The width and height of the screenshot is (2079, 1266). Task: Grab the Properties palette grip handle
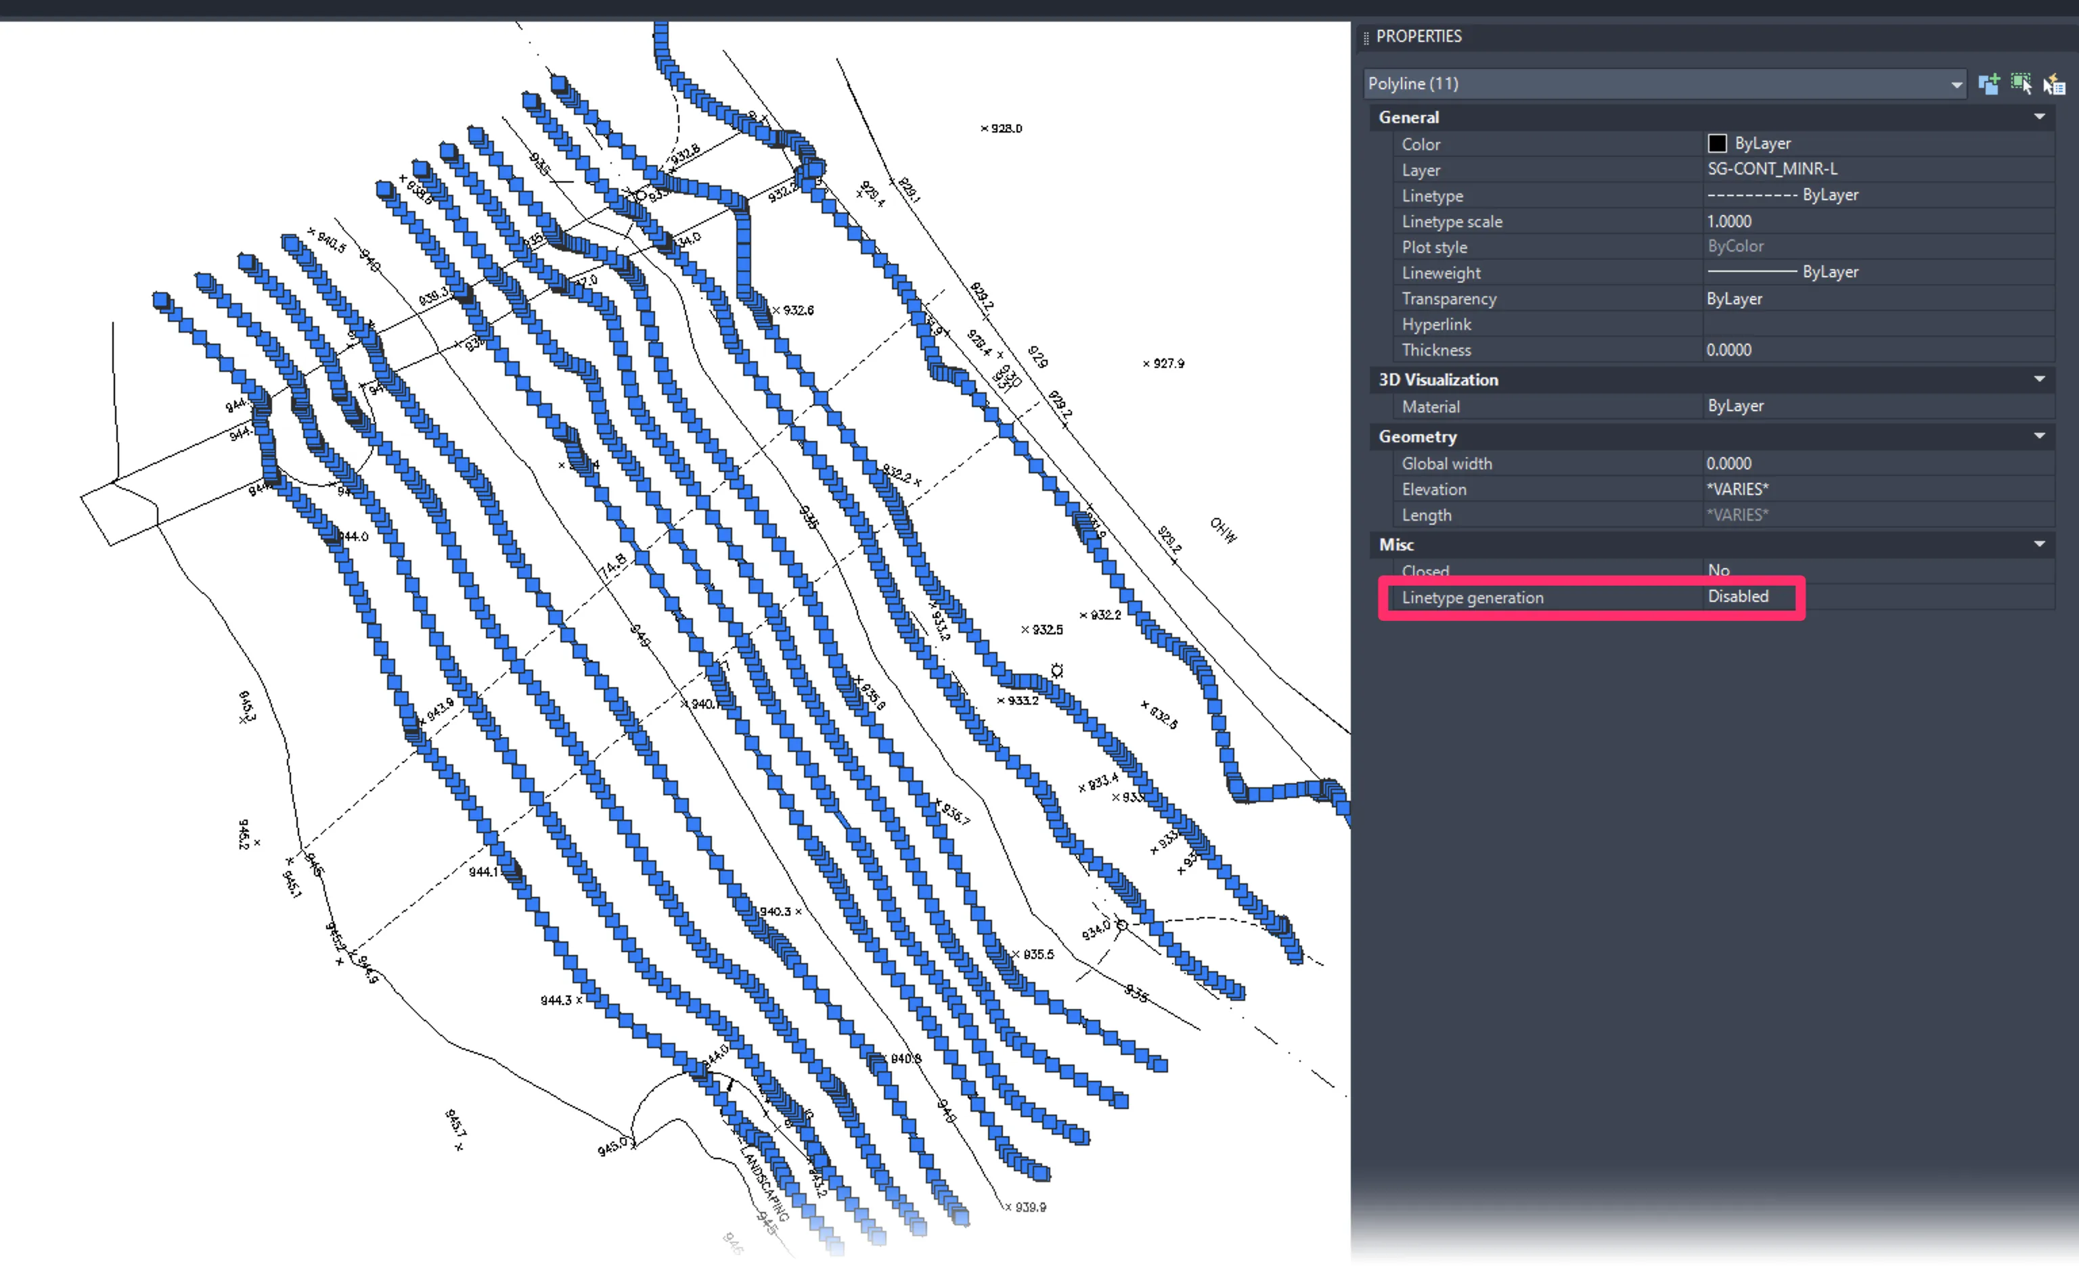[x=1366, y=37]
